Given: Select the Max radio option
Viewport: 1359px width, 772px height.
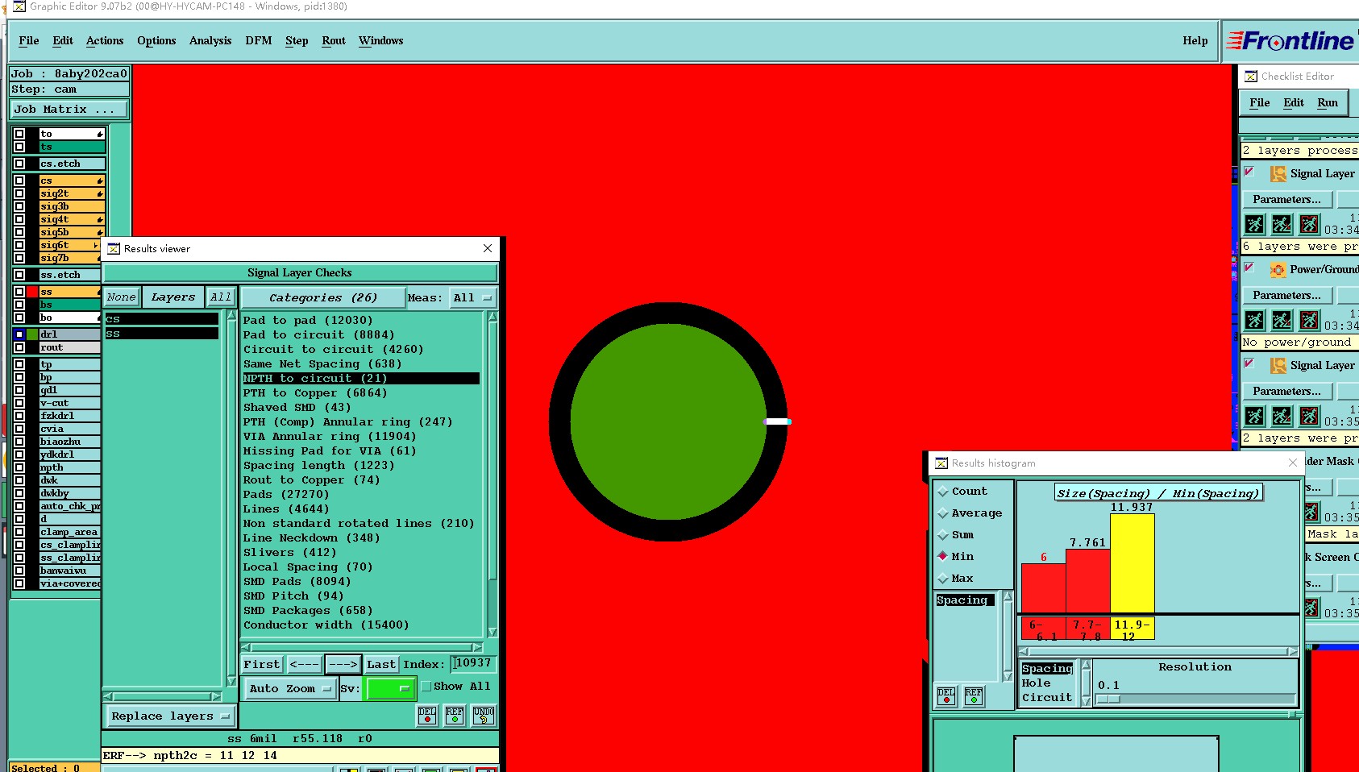Looking at the screenshot, I should (x=942, y=578).
